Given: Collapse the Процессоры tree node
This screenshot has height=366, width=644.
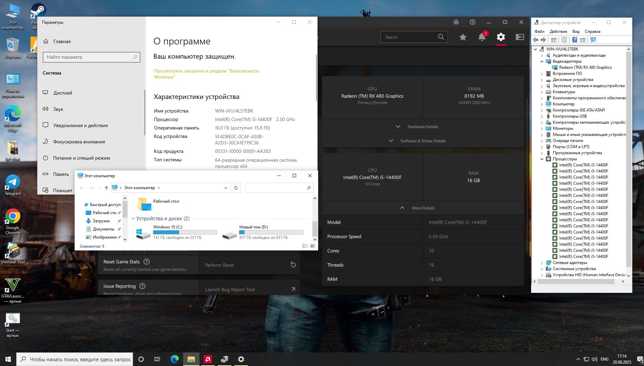Looking at the screenshot, I should [x=542, y=159].
